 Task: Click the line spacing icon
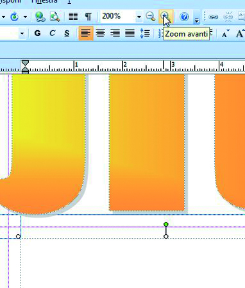tap(145, 33)
